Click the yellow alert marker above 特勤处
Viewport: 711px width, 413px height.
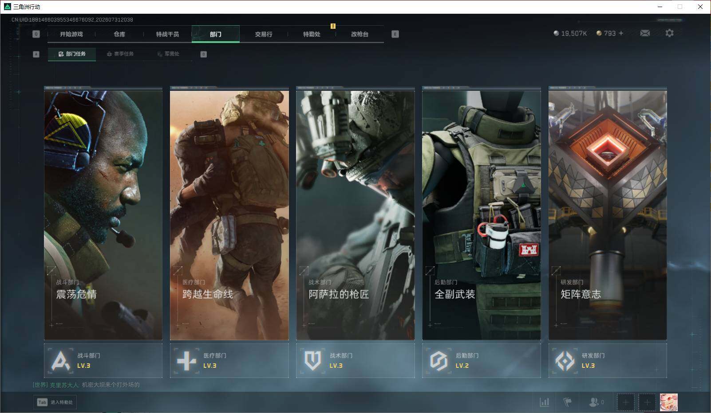pyautogui.click(x=333, y=26)
